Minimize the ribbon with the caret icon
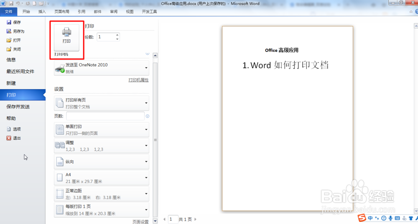The image size is (418, 224). (411, 11)
